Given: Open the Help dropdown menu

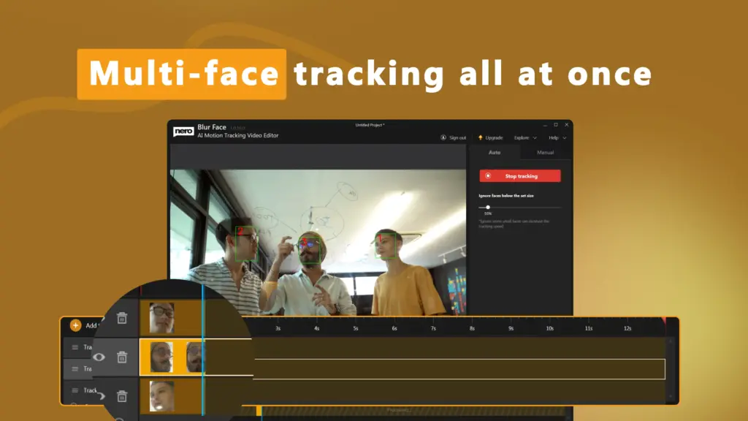Looking at the screenshot, I should 557,137.
